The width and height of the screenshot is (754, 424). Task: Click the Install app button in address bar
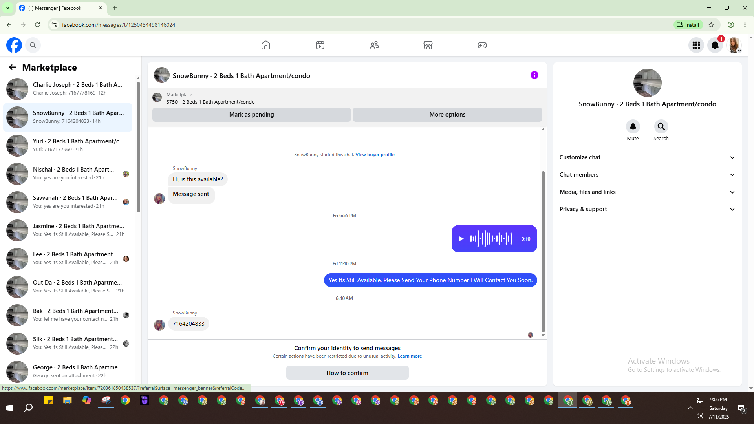tap(688, 25)
